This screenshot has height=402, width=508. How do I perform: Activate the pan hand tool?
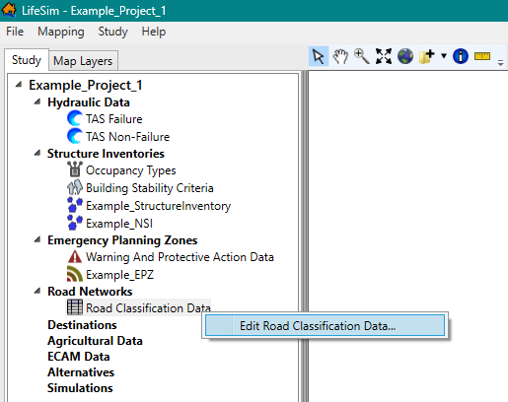(x=340, y=56)
